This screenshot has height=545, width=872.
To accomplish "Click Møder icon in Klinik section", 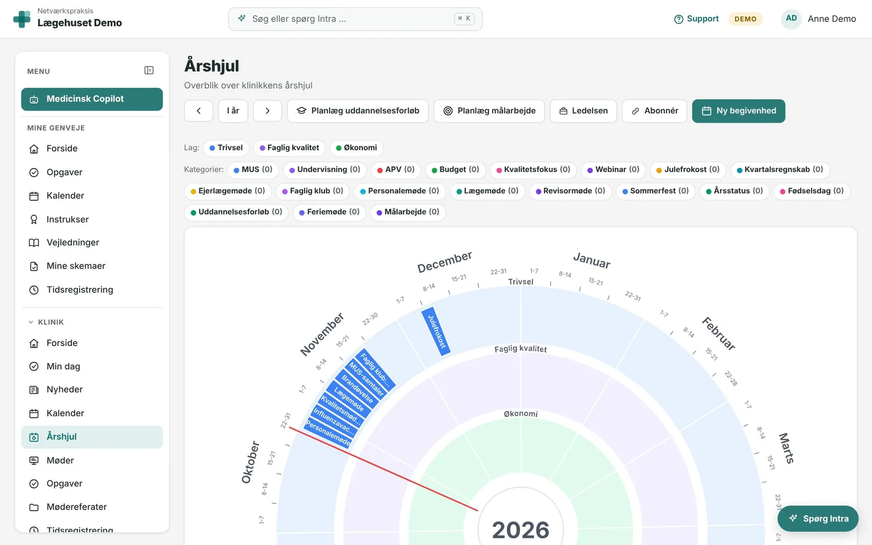I will [x=34, y=461].
